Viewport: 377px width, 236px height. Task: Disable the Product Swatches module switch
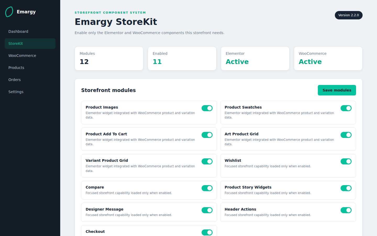346,108
